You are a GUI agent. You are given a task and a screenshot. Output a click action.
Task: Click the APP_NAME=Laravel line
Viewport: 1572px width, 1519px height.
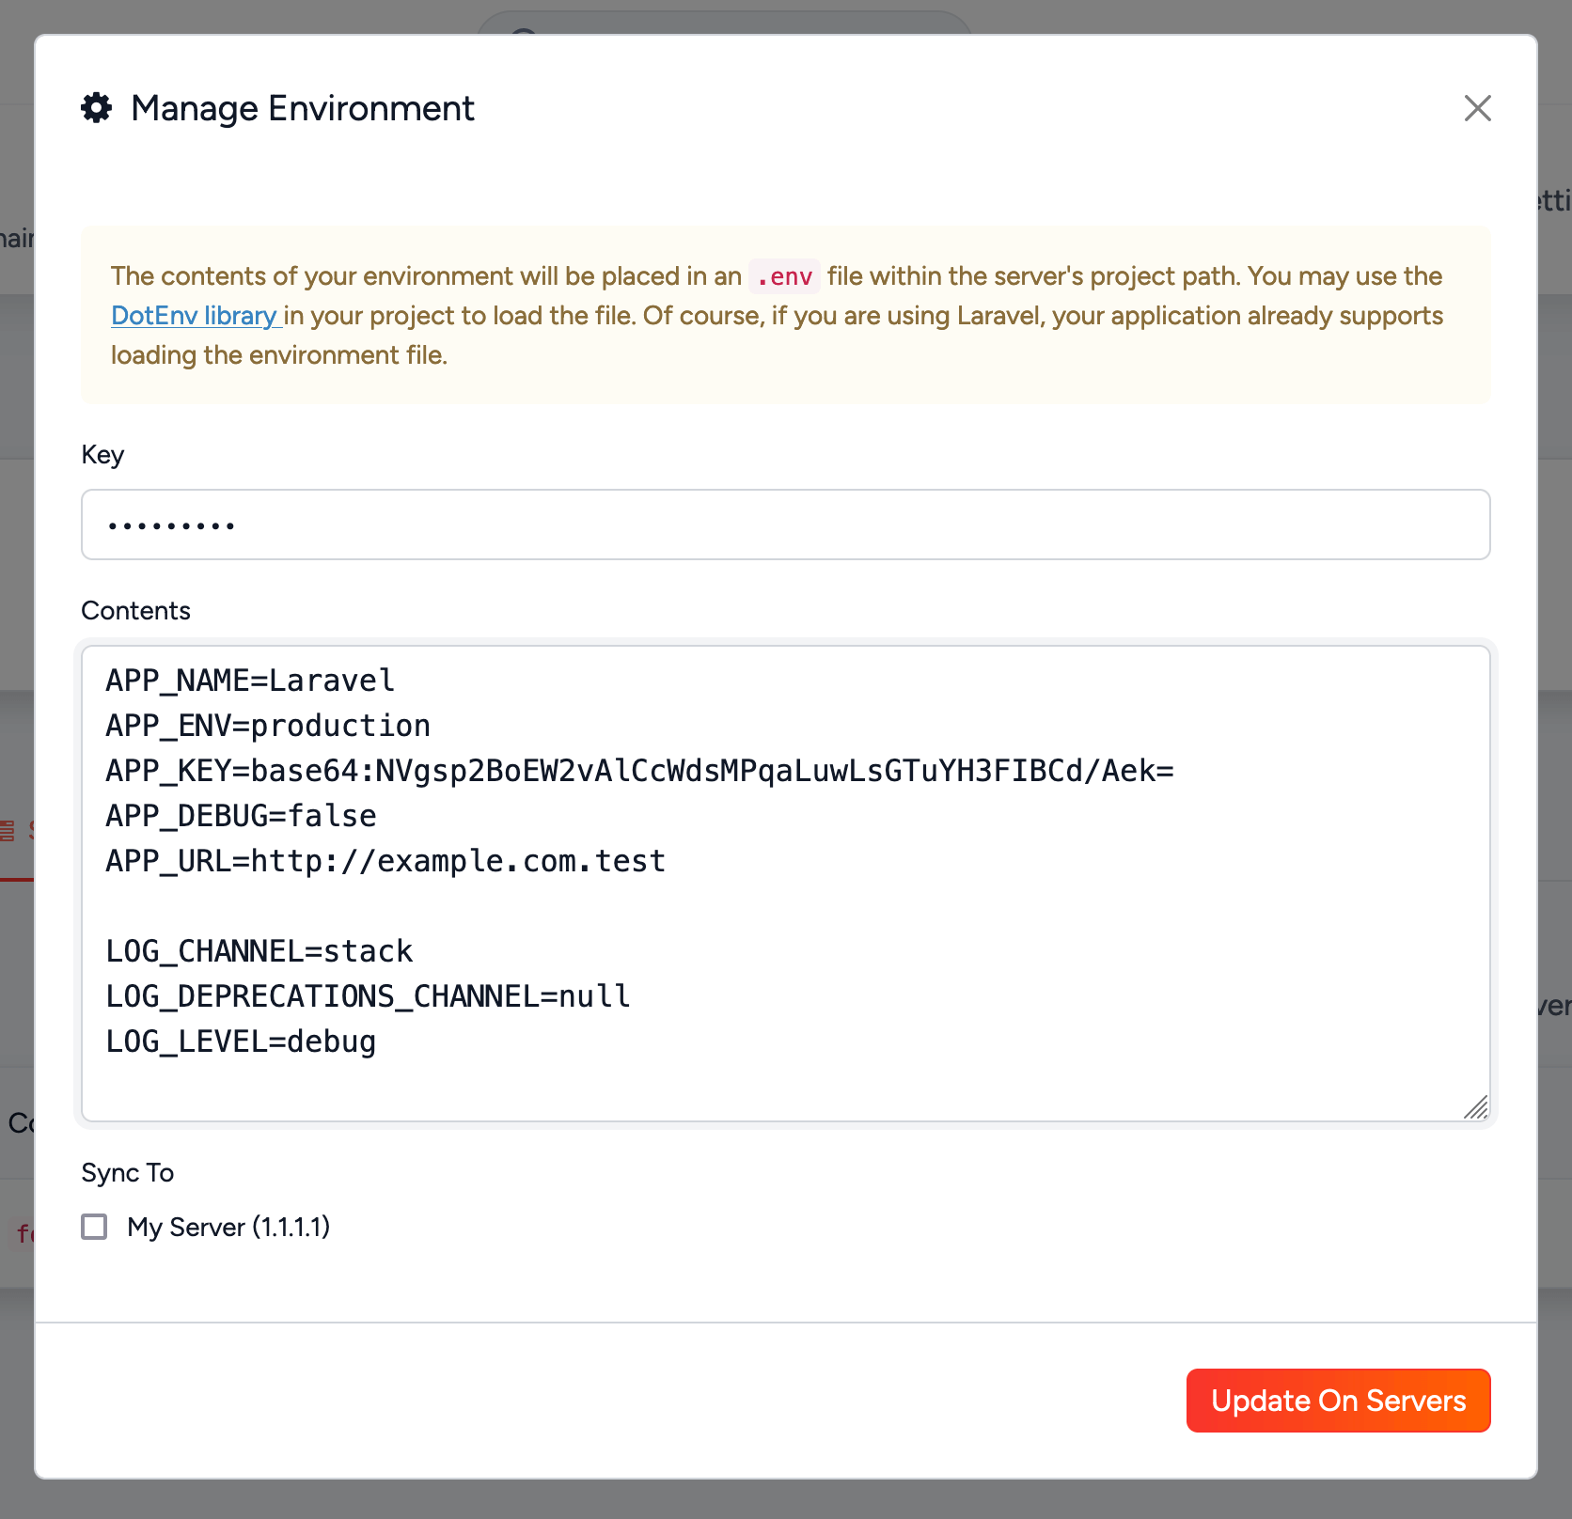coord(249,680)
